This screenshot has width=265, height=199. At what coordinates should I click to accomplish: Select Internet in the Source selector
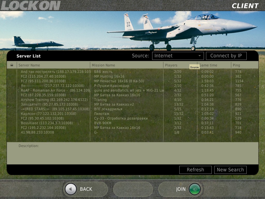click(x=171, y=55)
